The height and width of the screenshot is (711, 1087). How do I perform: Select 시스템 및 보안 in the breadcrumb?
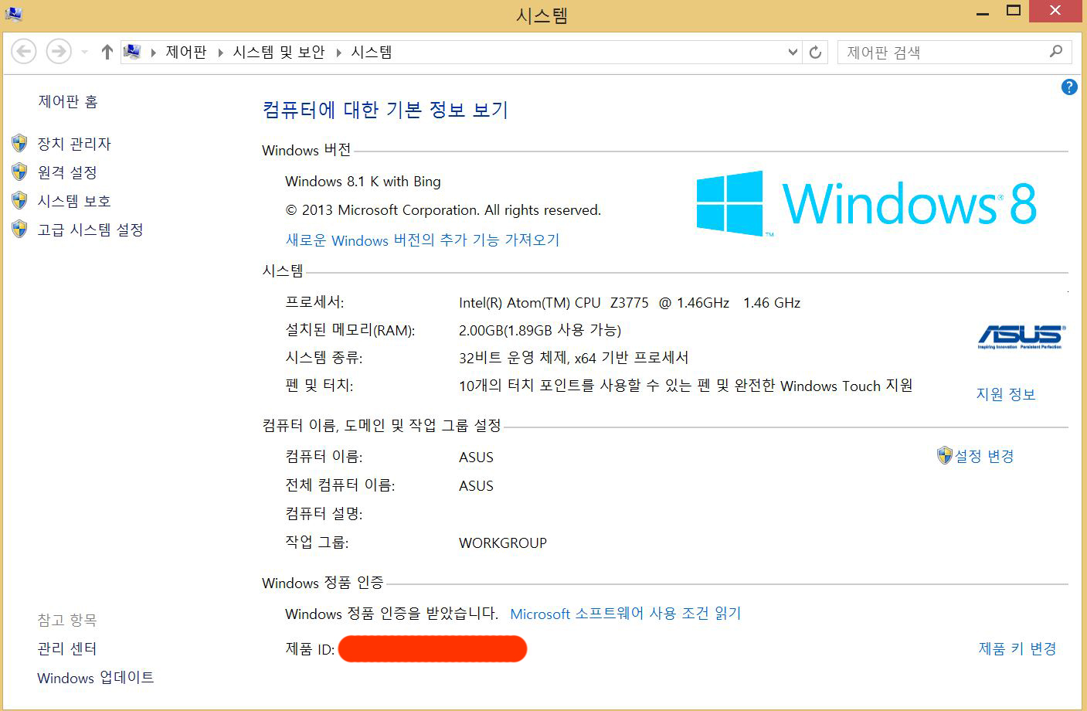(278, 52)
